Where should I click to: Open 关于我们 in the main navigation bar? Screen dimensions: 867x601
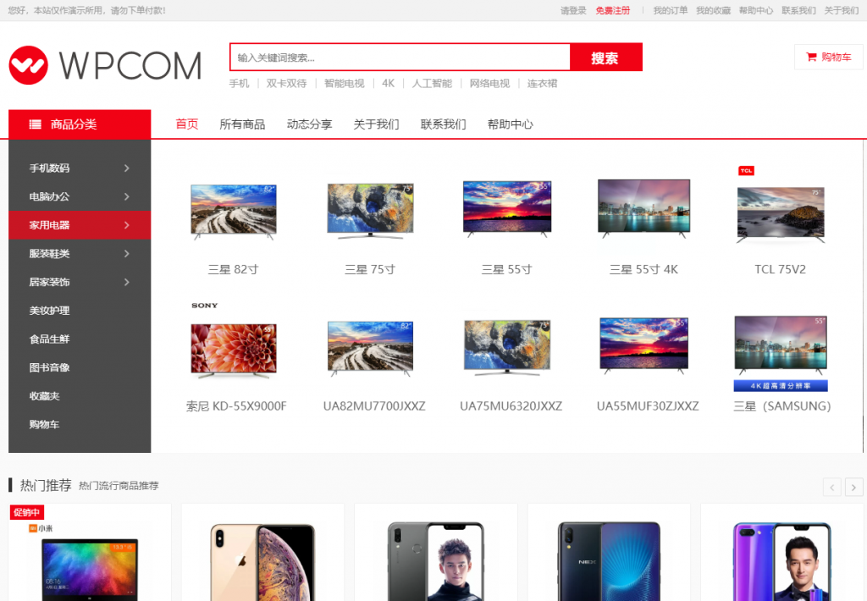pos(376,124)
